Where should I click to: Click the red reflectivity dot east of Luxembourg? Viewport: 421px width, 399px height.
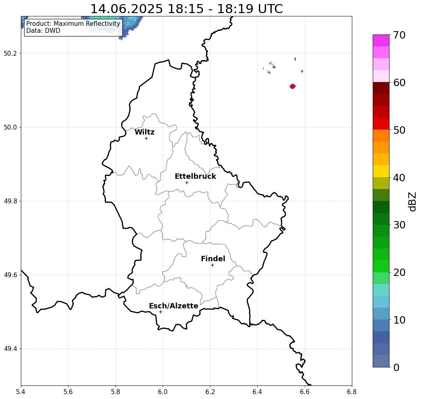(293, 87)
